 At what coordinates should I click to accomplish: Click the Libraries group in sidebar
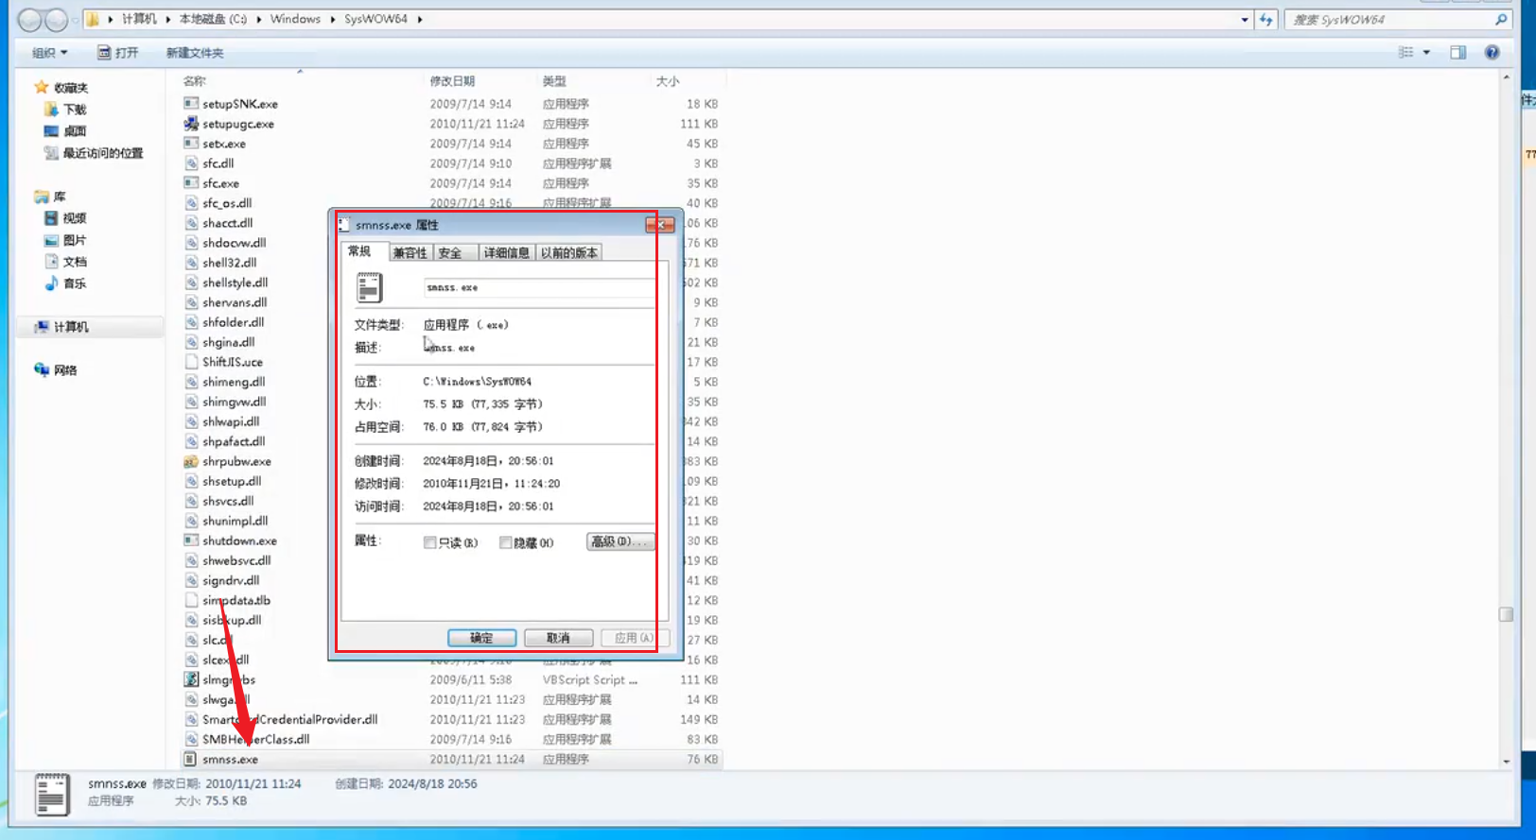click(x=50, y=197)
